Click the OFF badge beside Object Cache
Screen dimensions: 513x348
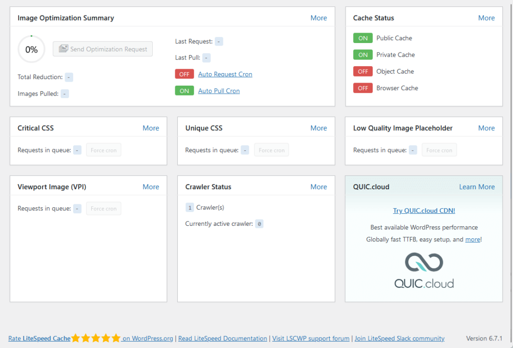pyautogui.click(x=363, y=71)
